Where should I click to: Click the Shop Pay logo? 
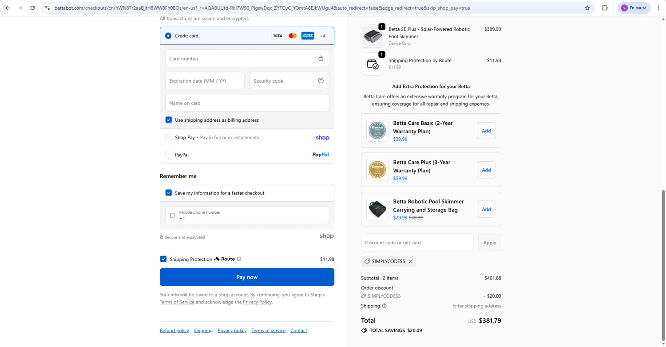point(322,138)
